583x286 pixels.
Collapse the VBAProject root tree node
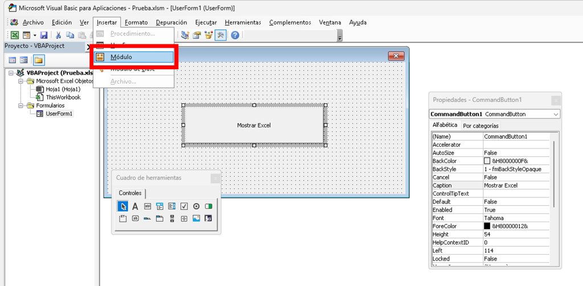coord(11,73)
